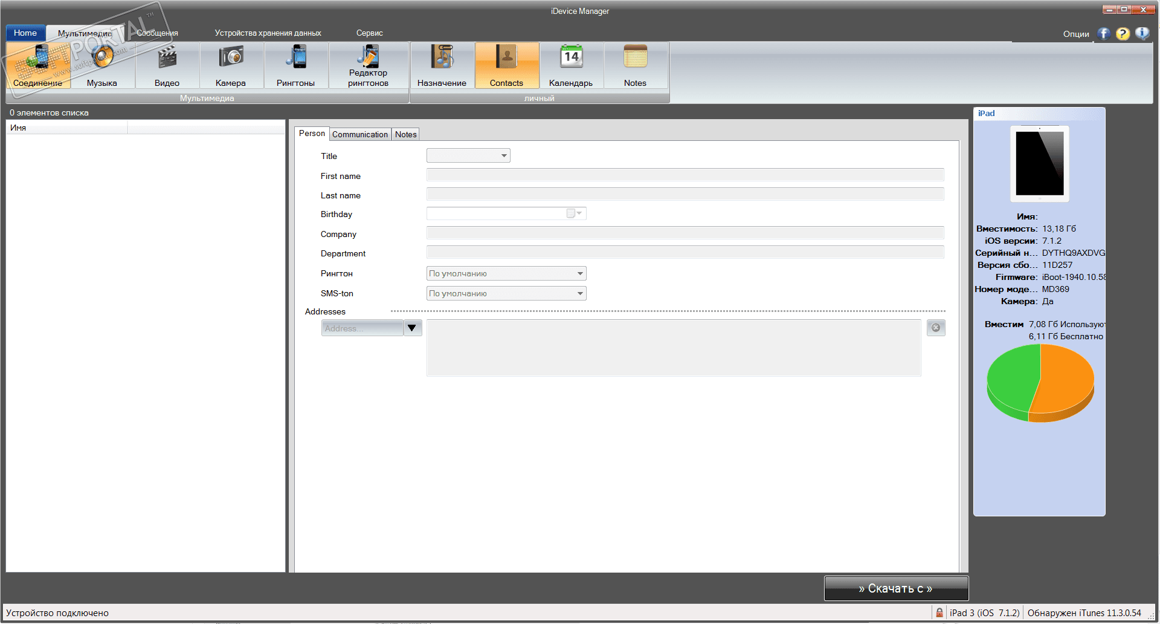Open the Назначение assignment tool
The width and height of the screenshot is (1160, 624).
pos(442,66)
